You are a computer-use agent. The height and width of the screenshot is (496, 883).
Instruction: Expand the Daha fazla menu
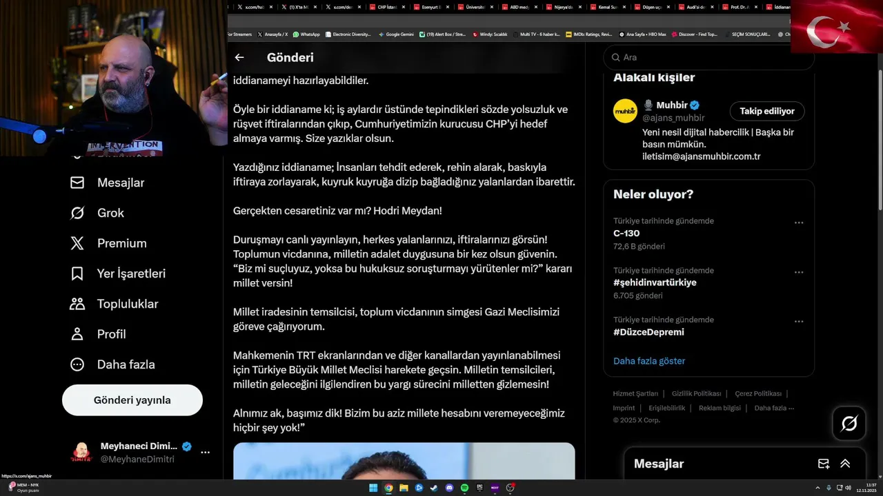point(112,364)
